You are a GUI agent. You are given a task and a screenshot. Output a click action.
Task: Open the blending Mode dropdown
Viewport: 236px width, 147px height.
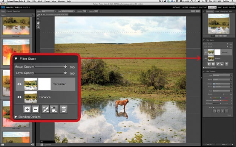(x=222, y=91)
